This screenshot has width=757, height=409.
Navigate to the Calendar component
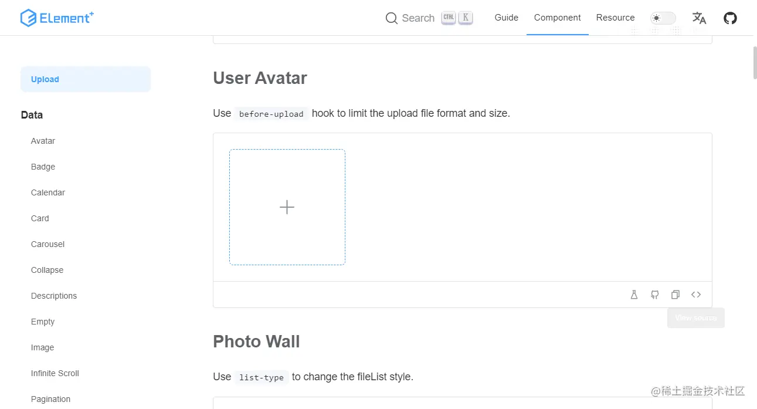pos(48,192)
